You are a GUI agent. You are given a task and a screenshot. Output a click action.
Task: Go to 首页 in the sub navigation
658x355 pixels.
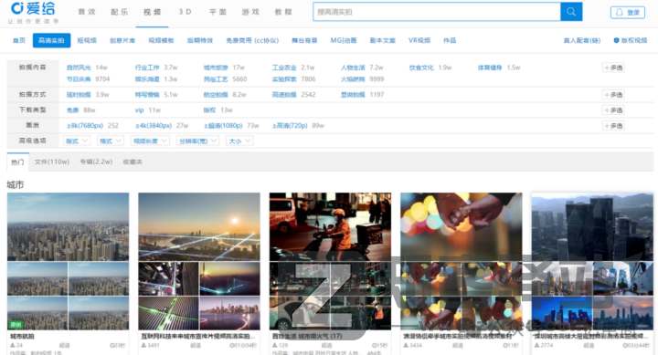19,40
